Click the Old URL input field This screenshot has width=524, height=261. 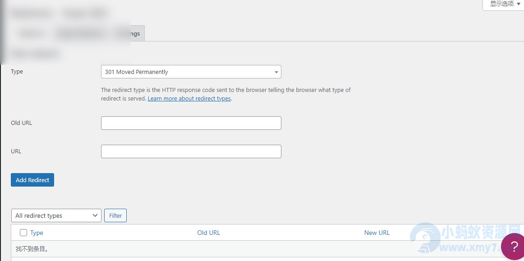191,123
